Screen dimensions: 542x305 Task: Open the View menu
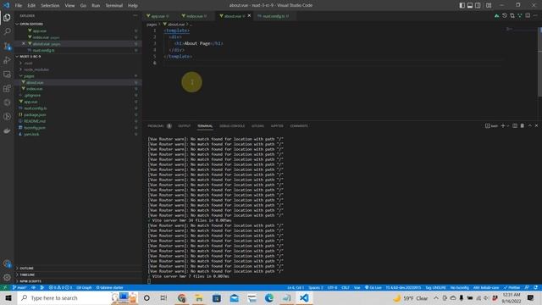coord(69,6)
